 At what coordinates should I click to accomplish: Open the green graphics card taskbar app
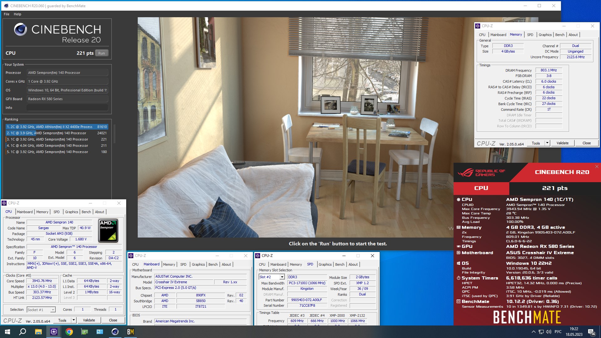85,332
